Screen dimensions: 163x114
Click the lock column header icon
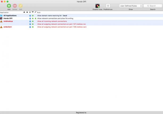27,12
